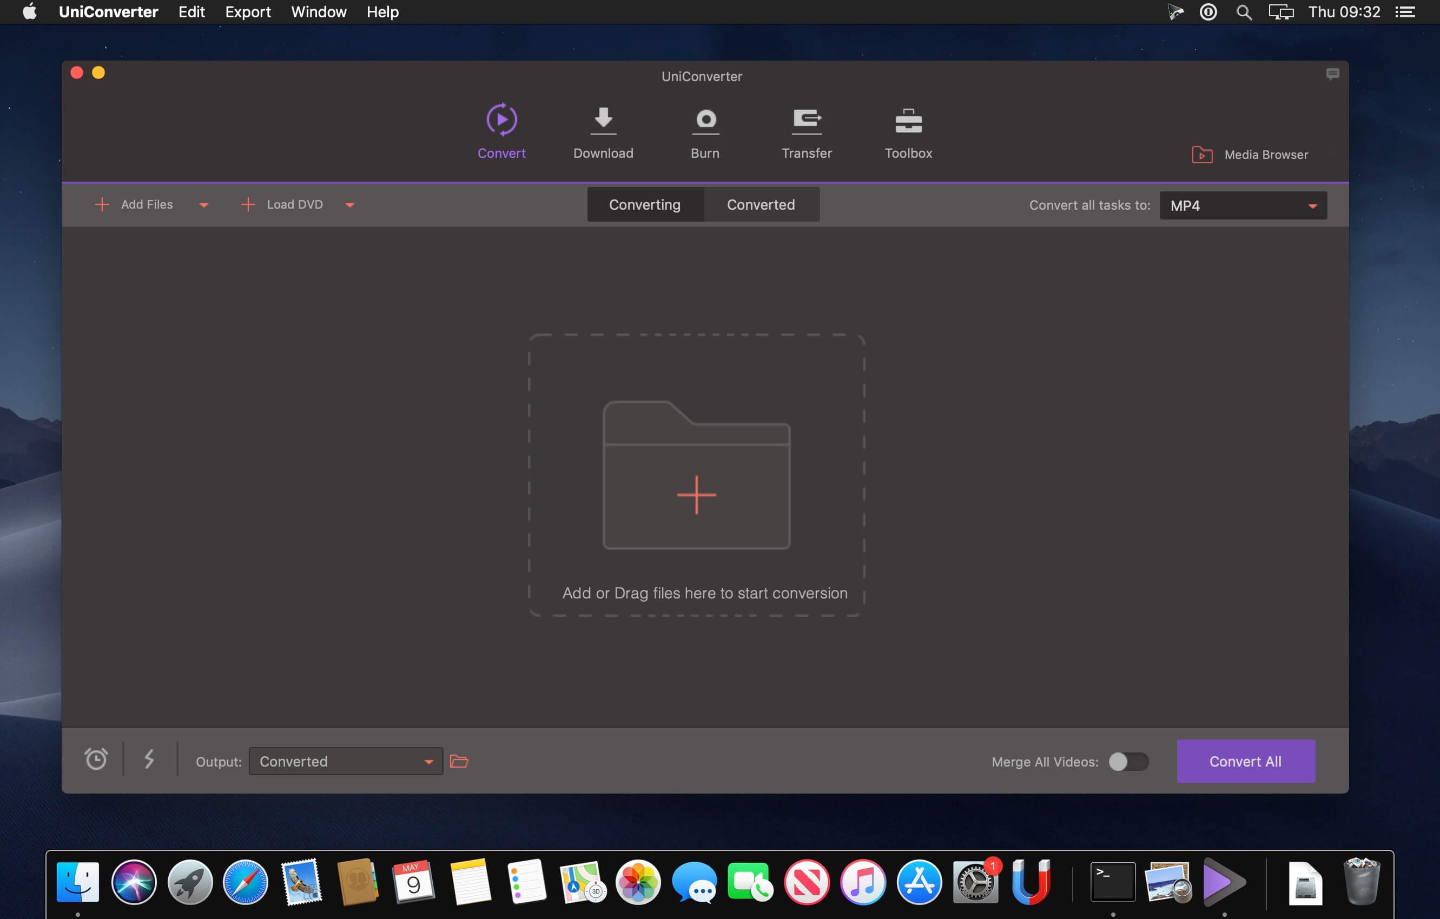Image resolution: width=1440 pixels, height=919 pixels.
Task: Click the Add Files button
Action: click(x=135, y=204)
